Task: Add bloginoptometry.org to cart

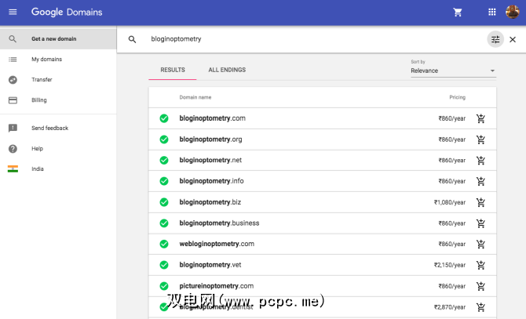Action: point(480,140)
